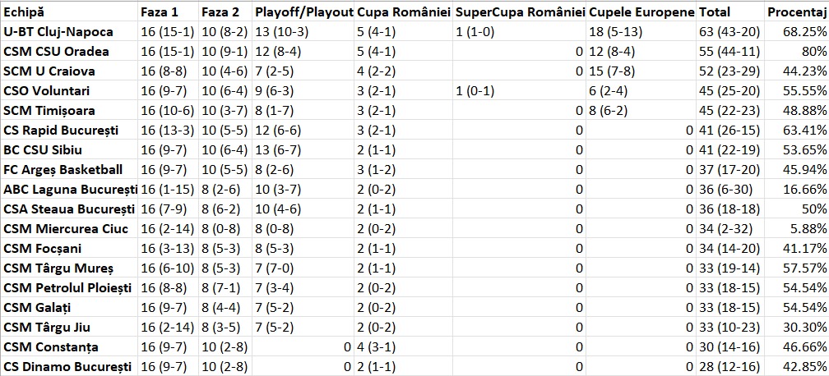Click the SCM Timișoara team cell
The width and height of the screenshot is (829, 376).
[x=70, y=110]
